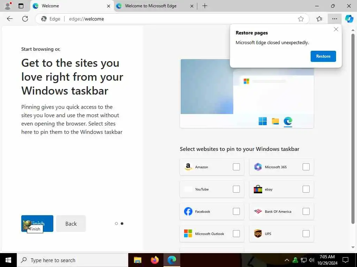This screenshot has height=267, width=357.
Task: Click the volume speaker tray icon
Action: (x=312, y=260)
